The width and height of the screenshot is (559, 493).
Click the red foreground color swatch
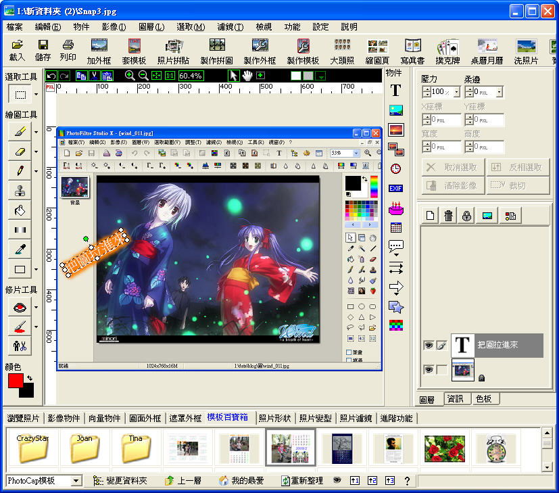coord(16,381)
